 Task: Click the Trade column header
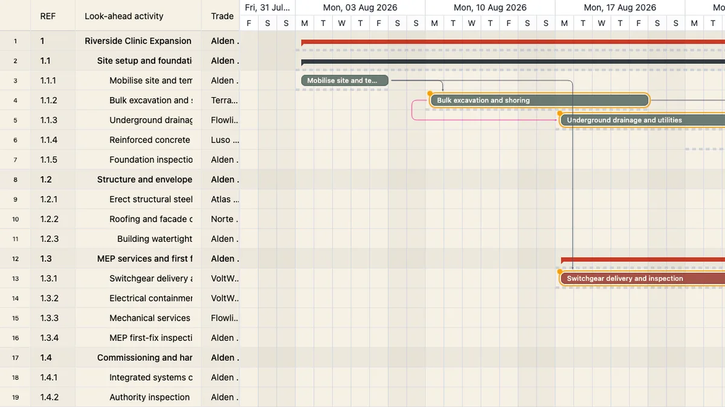tap(221, 16)
